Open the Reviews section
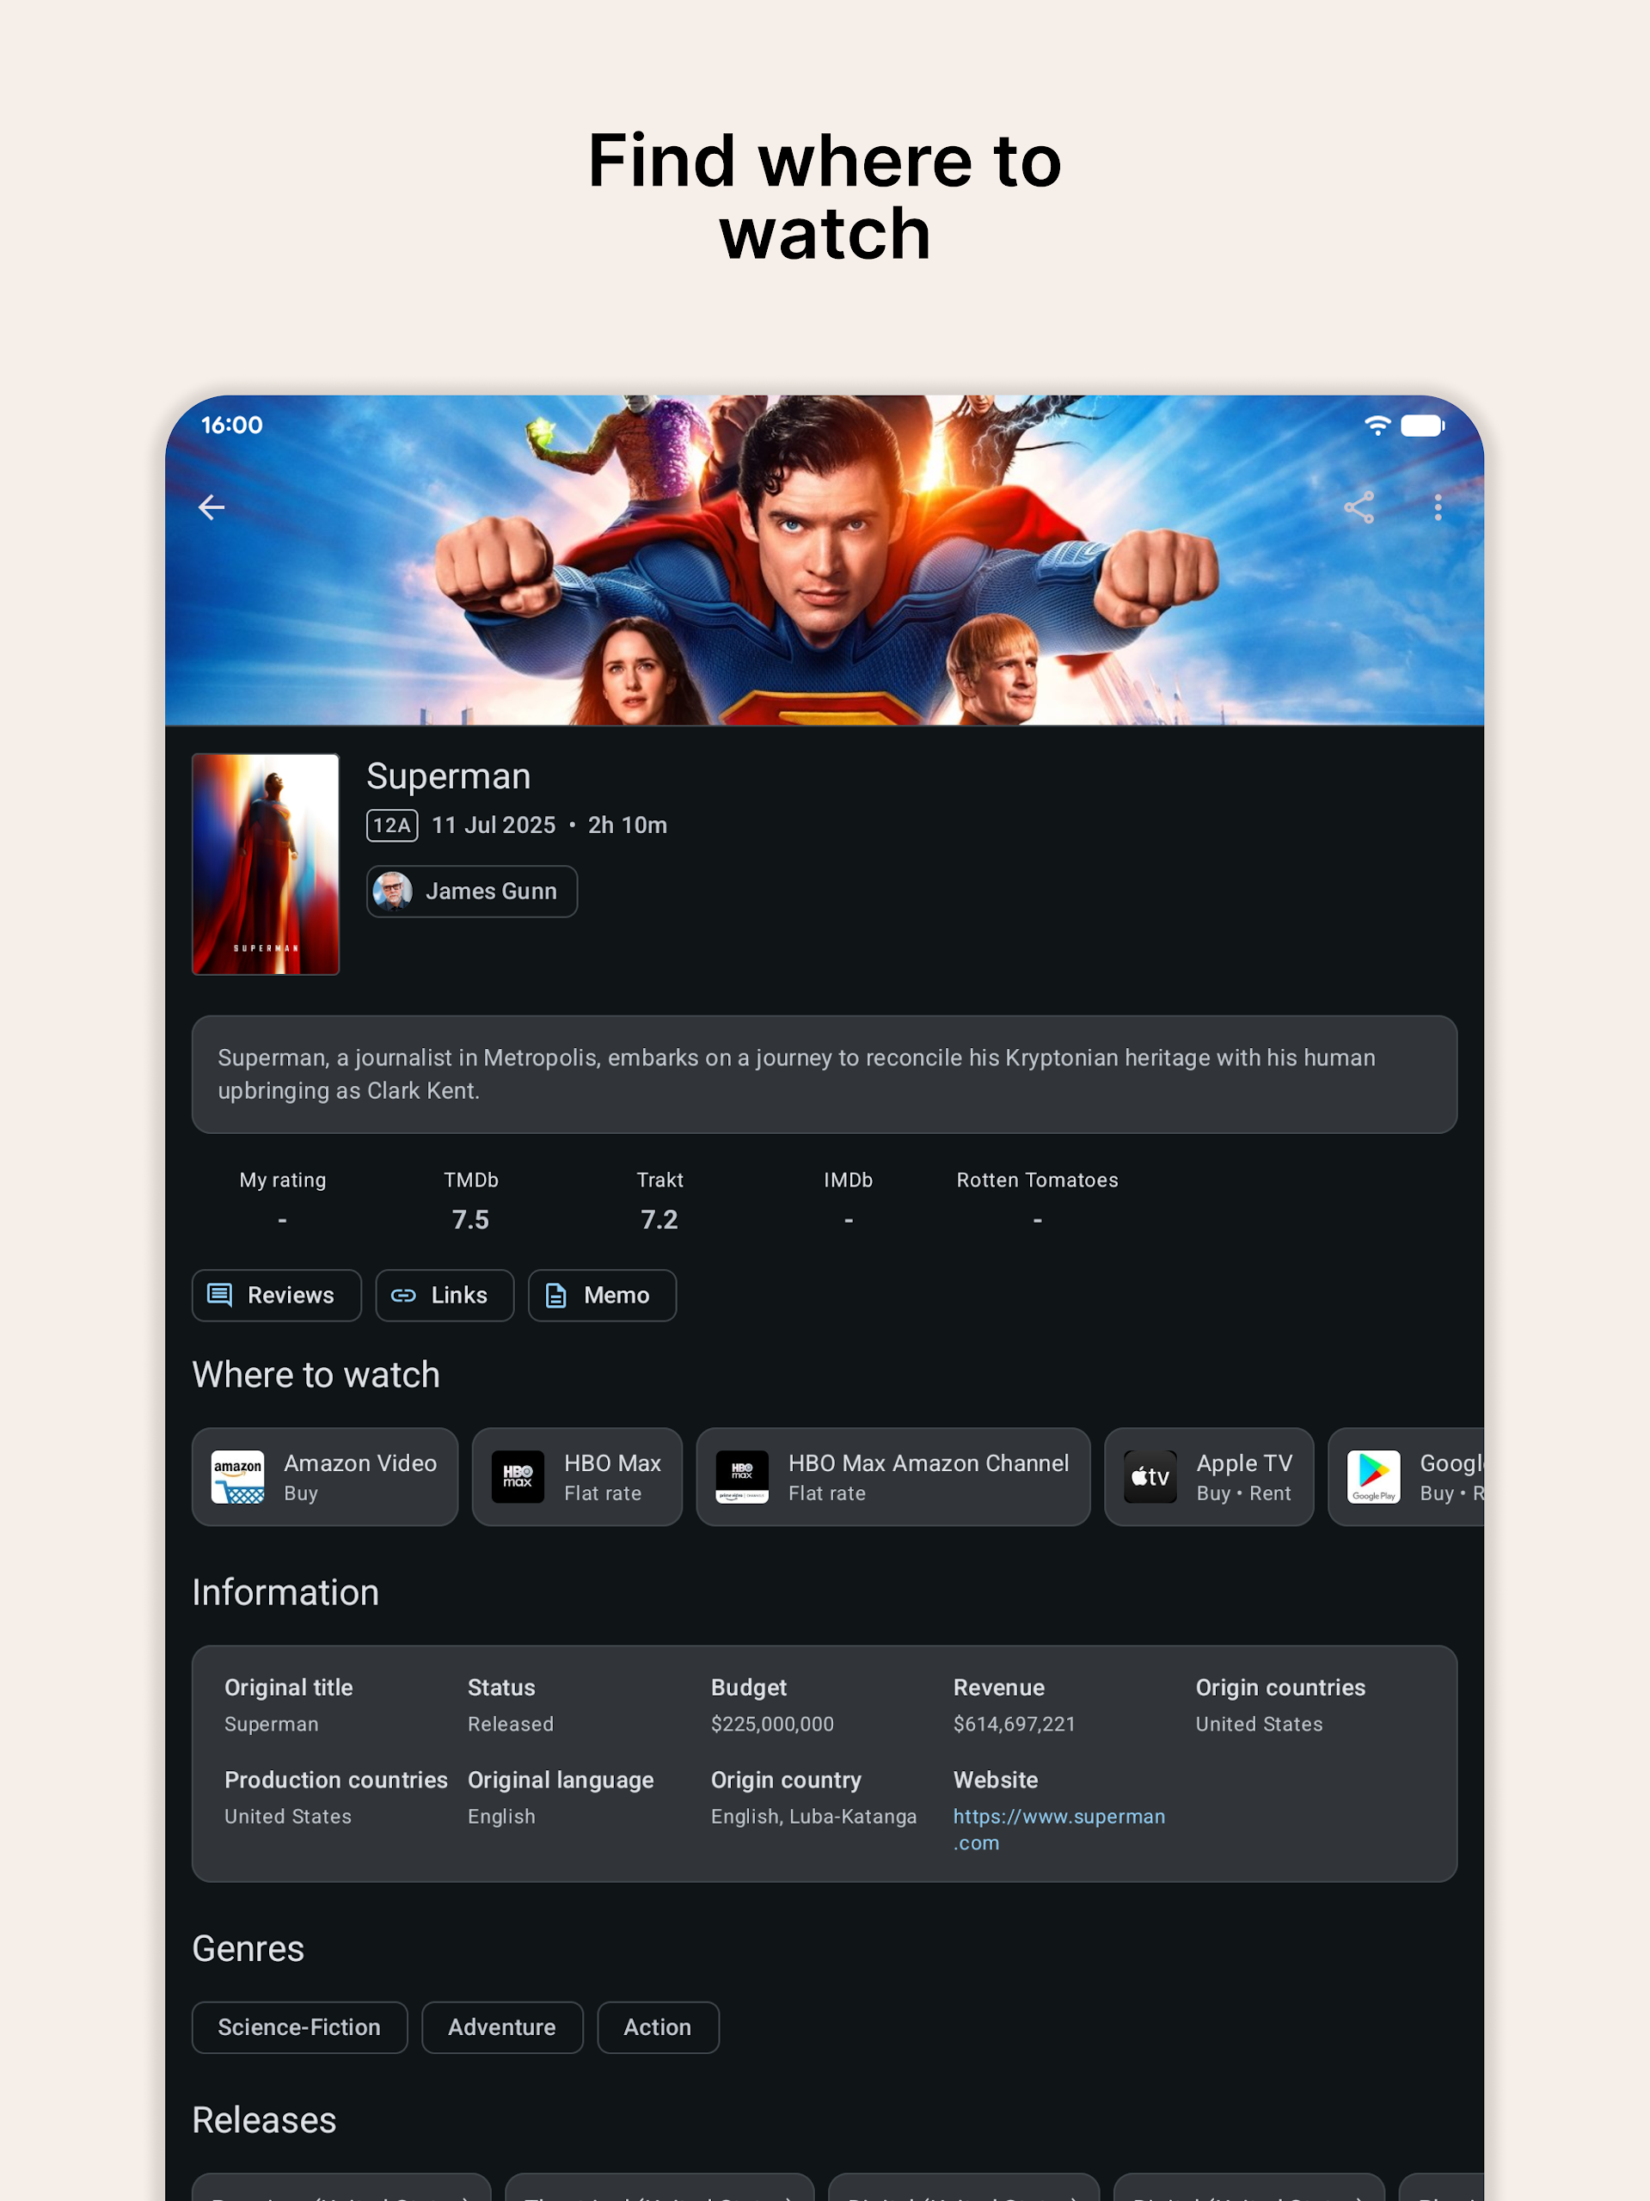Image resolution: width=1650 pixels, height=2201 pixels. pos(276,1295)
